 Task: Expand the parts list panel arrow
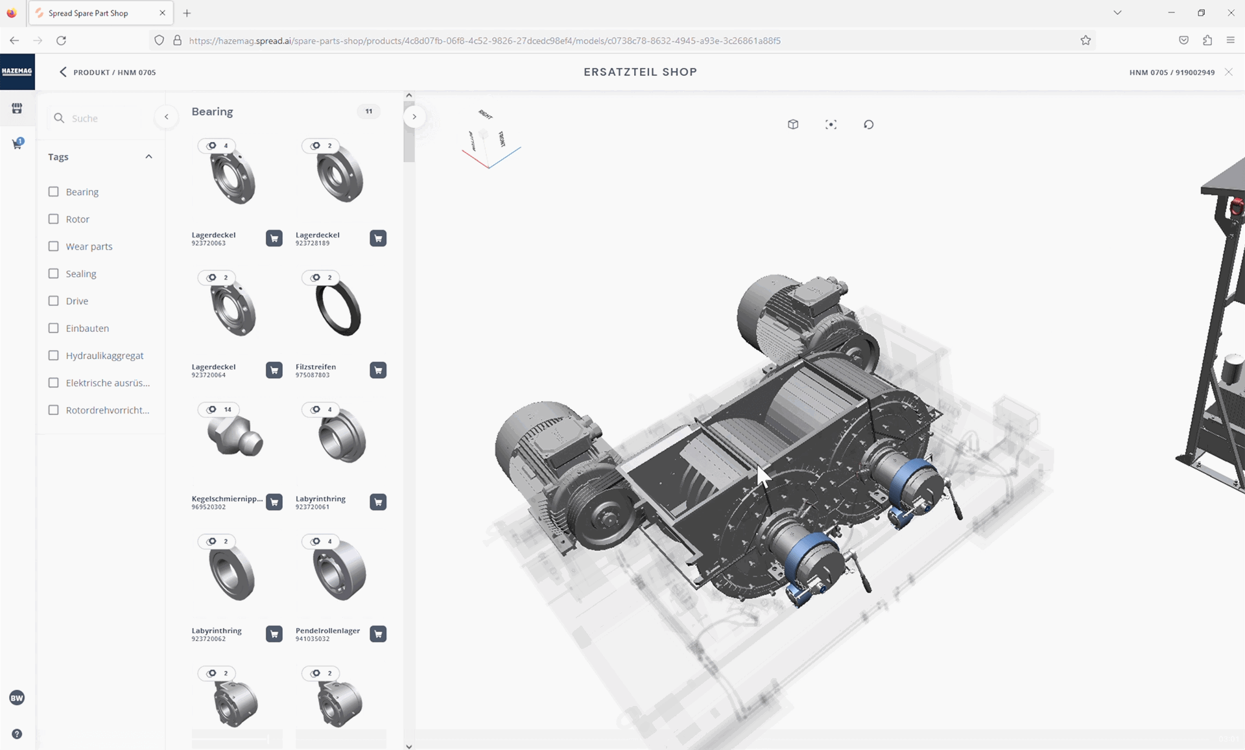coord(414,117)
